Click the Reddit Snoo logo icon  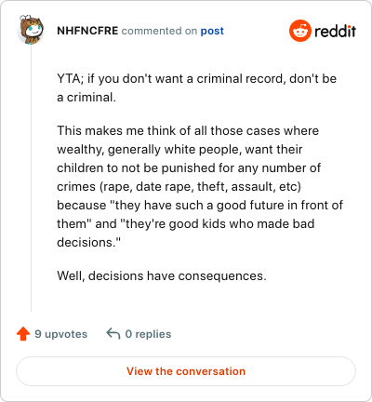tap(300, 31)
